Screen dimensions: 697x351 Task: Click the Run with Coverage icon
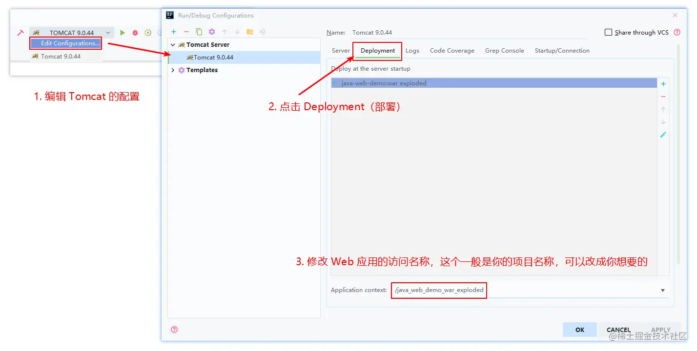(148, 33)
